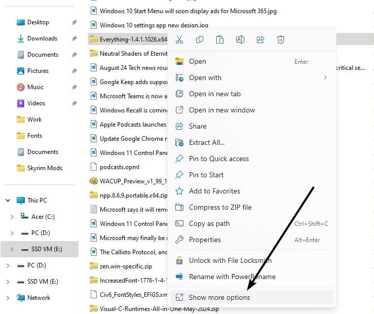Unpin Desktop using its pin icon
374x314 pixels.
pyautogui.click(x=74, y=22)
